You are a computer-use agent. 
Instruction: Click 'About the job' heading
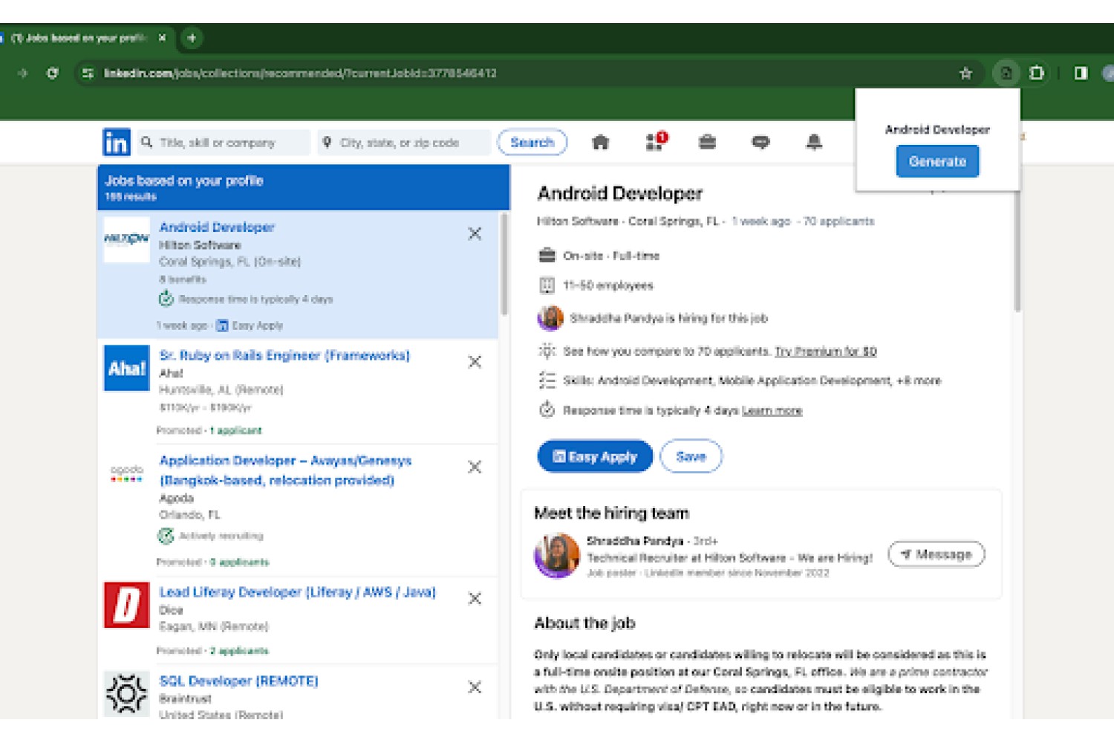[584, 623]
